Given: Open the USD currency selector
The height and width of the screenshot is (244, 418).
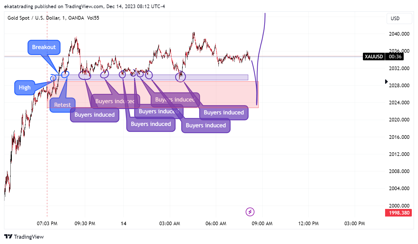Looking at the screenshot, I should tap(399, 19).
